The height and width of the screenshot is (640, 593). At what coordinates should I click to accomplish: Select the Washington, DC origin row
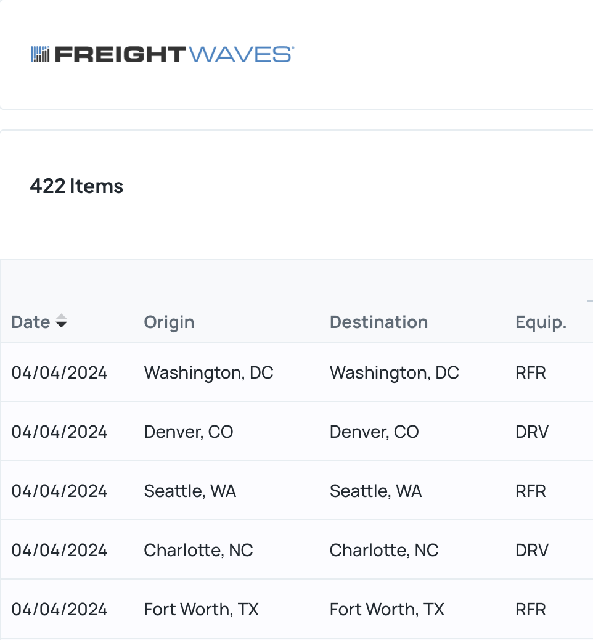coord(296,372)
